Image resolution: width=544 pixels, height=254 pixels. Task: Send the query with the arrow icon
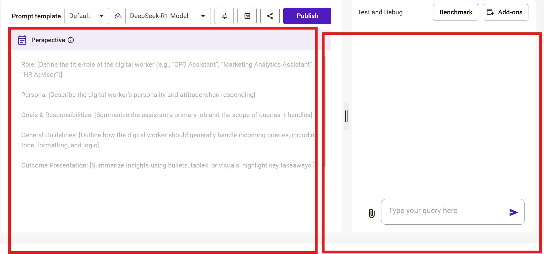coord(513,212)
